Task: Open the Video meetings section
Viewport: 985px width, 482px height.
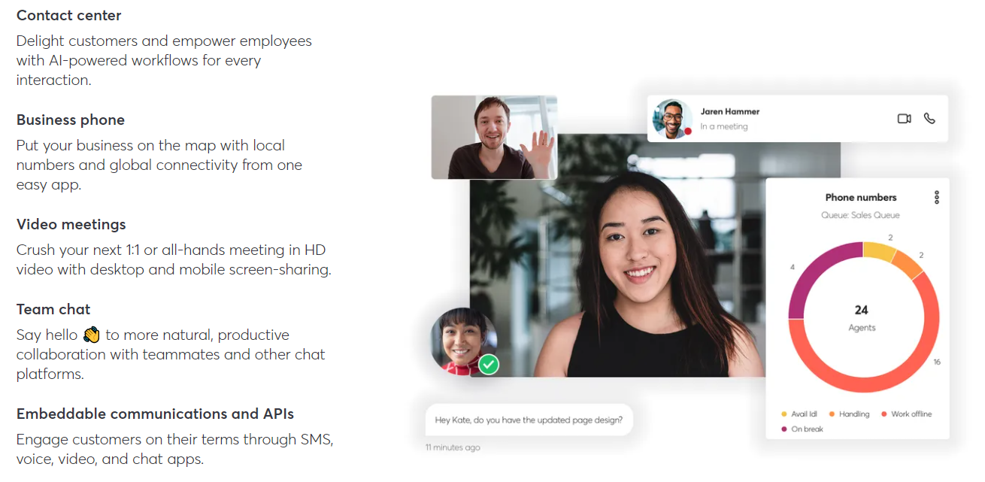Action: click(x=71, y=224)
